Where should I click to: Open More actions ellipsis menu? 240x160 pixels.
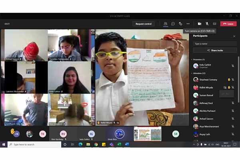pyautogui.click(x=188, y=24)
